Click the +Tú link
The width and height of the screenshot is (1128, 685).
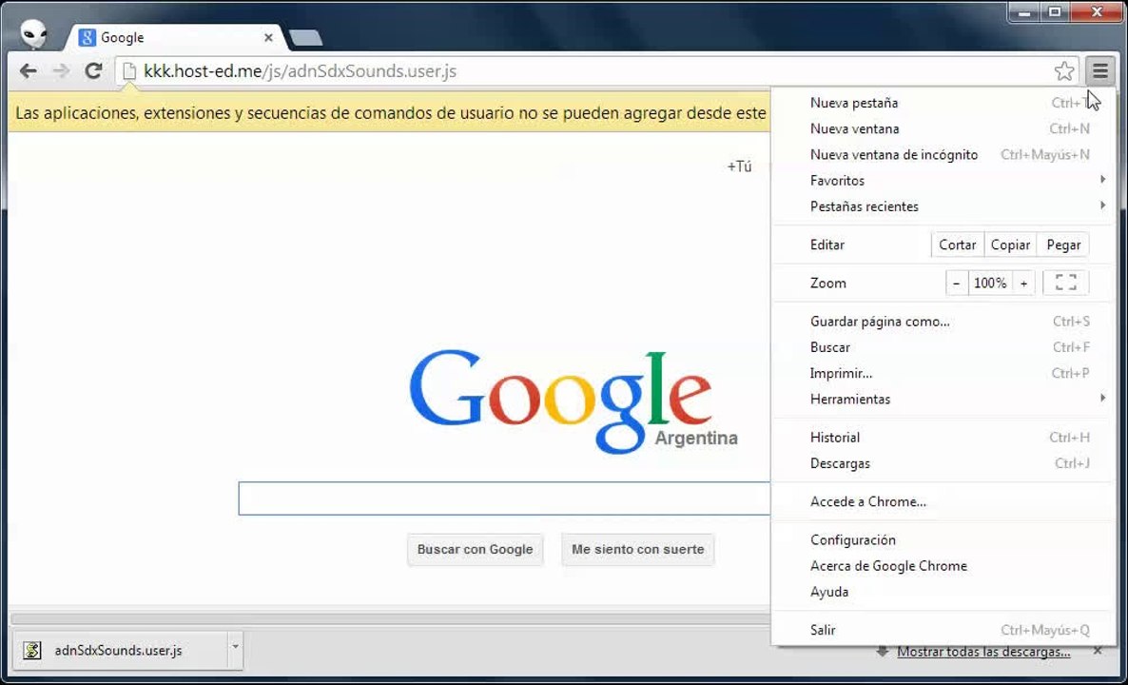(x=739, y=166)
